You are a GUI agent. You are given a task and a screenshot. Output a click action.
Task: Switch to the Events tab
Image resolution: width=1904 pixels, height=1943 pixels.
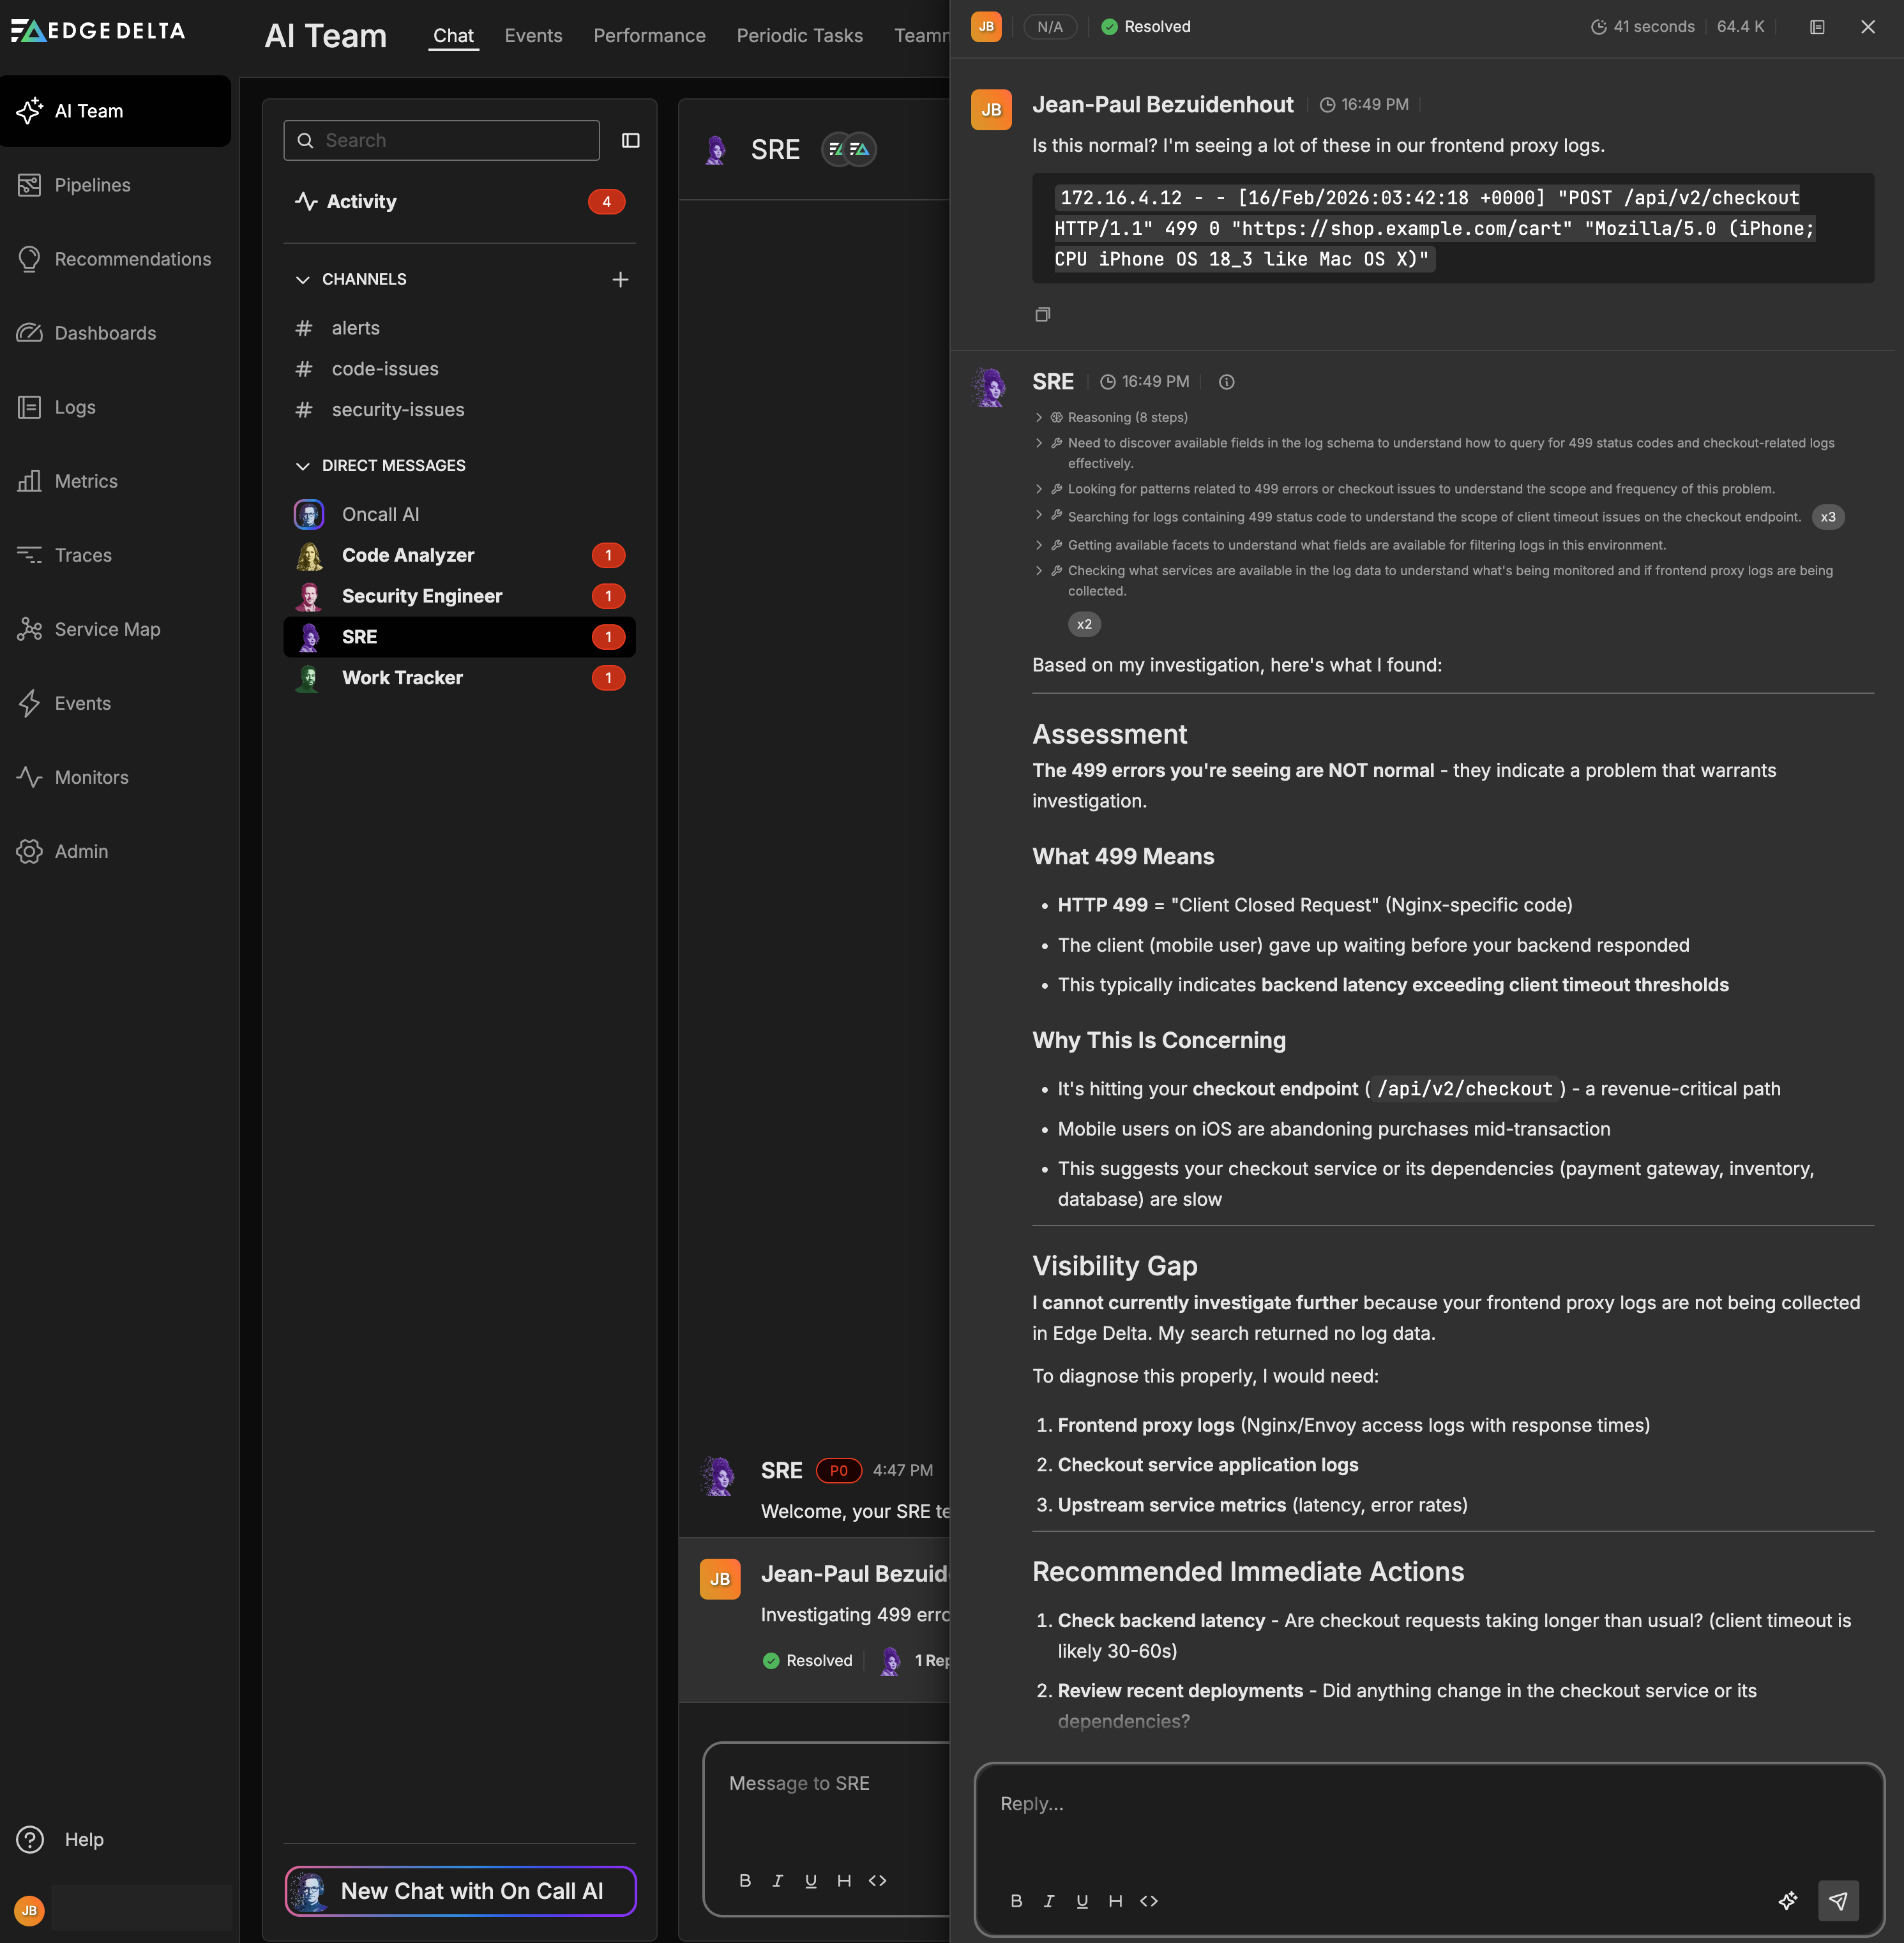click(x=533, y=36)
